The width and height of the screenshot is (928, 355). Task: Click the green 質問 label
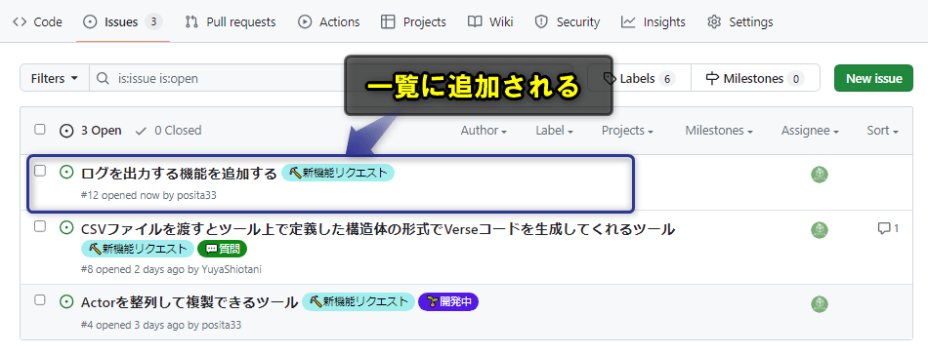point(222,249)
